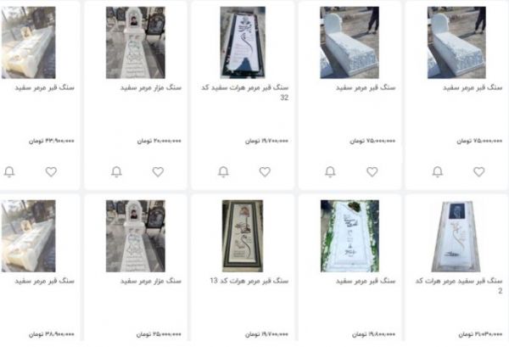View the white Herat marble code 2 photo
This screenshot has height=347, width=509.
click(456, 236)
